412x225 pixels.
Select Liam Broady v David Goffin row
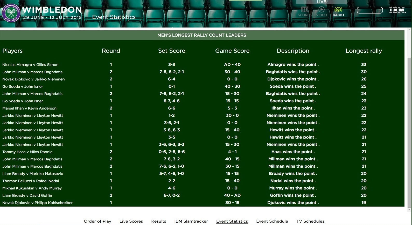point(202,195)
